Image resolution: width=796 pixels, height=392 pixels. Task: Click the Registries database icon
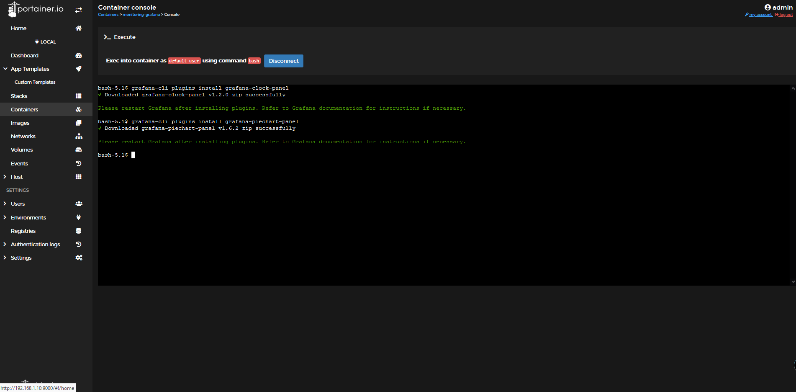[x=78, y=231]
